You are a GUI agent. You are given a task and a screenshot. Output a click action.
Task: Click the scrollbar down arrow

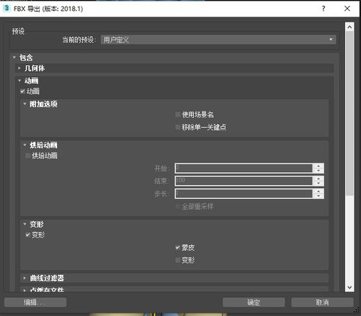tap(349, 287)
